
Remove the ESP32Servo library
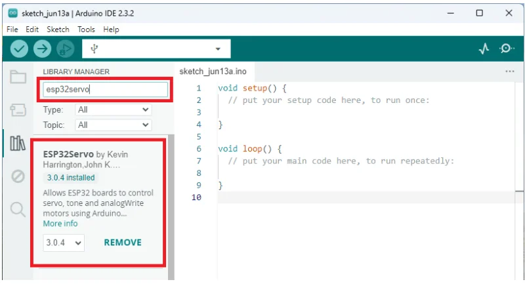(x=123, y=243)
